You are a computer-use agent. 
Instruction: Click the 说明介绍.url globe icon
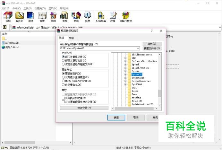(3, 47)
